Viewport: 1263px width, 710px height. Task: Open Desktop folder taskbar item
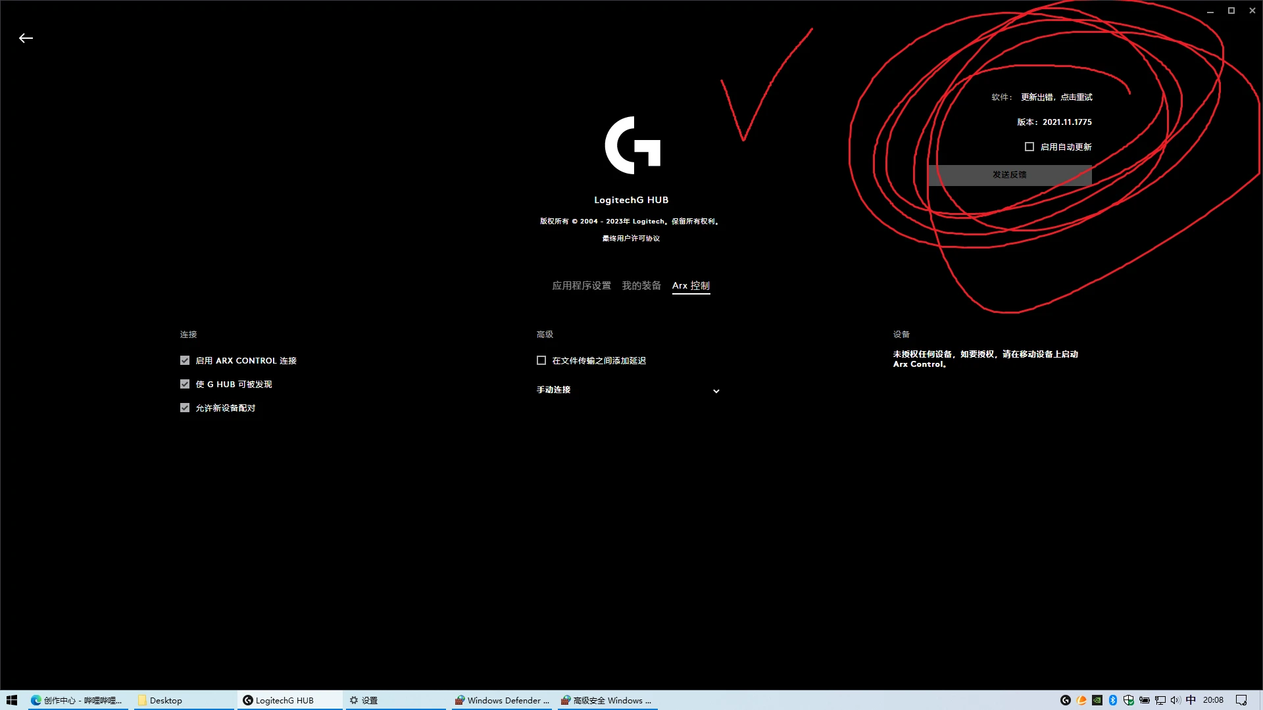pyautogui.click(x=184, y=700)
